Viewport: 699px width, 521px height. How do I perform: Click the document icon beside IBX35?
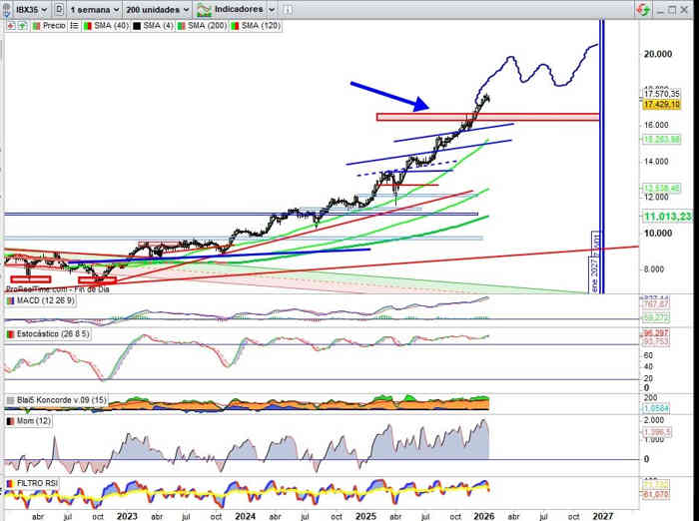click(59, 8)
